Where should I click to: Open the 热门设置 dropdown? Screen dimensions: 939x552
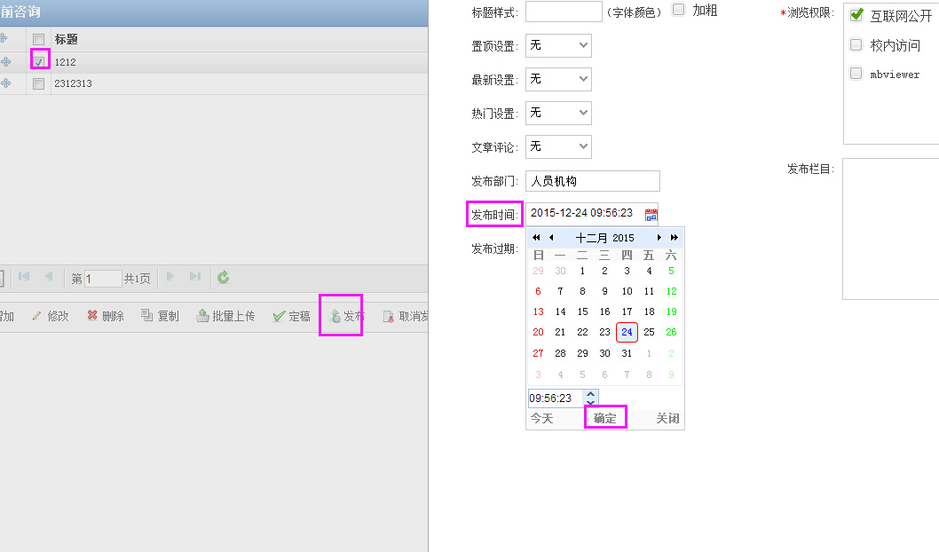(558, 113)
